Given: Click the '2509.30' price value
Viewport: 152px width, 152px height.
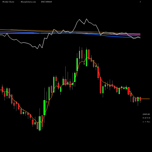Looking at the screenshot, I should pyautogui.click(x=146, y=114).
